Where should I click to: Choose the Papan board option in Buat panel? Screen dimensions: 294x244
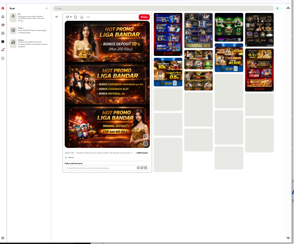point(29,30)
